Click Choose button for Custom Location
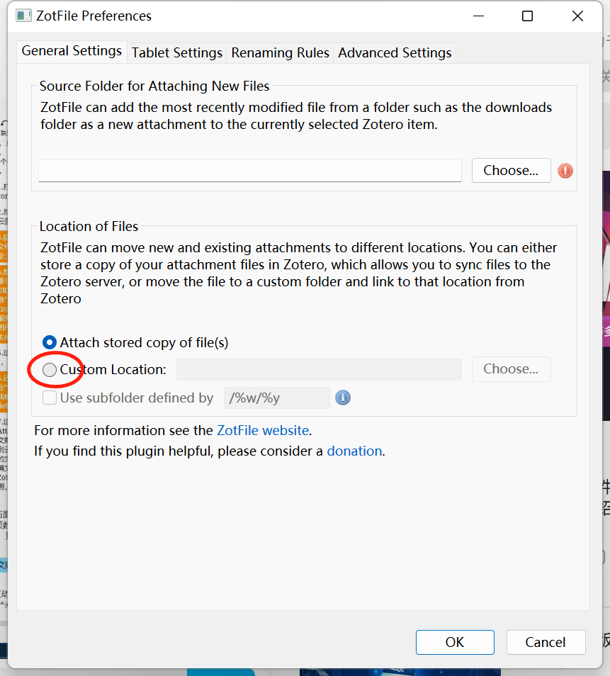Viewport: 610px width, 676px height. click(x=511, y=369)
